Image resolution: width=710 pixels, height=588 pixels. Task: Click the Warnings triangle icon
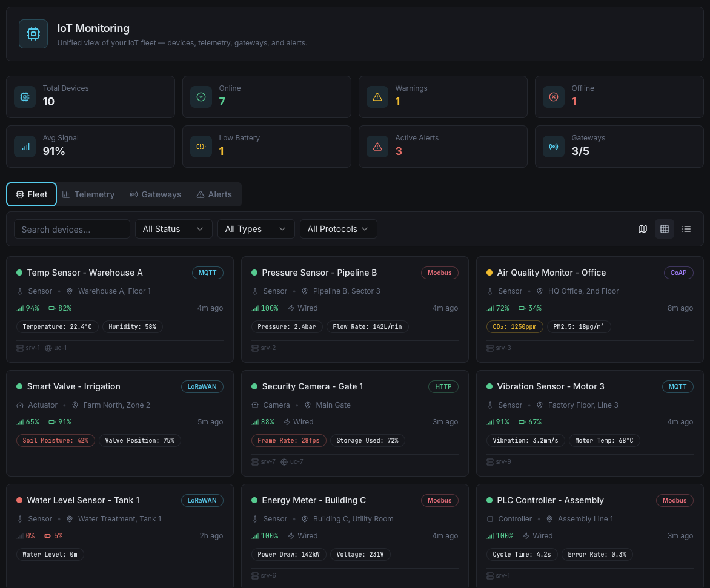coord(377,97)
